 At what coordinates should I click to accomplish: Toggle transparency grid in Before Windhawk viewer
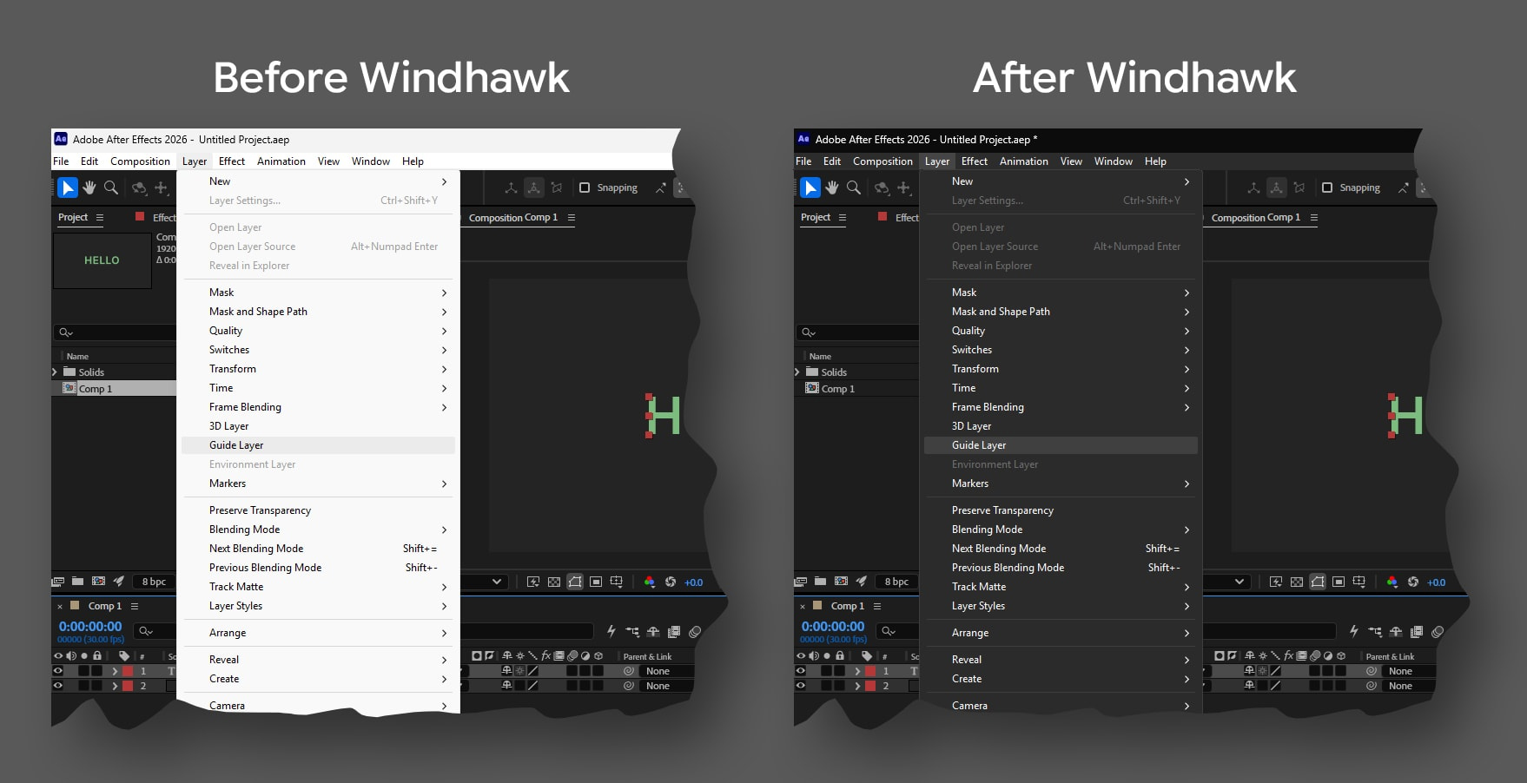tap(554, 582)
